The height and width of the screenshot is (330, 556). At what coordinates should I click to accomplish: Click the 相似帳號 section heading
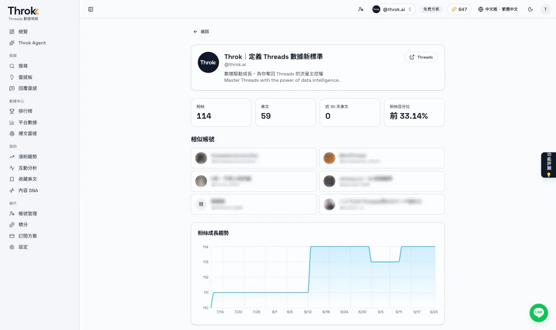coord(203,139)
